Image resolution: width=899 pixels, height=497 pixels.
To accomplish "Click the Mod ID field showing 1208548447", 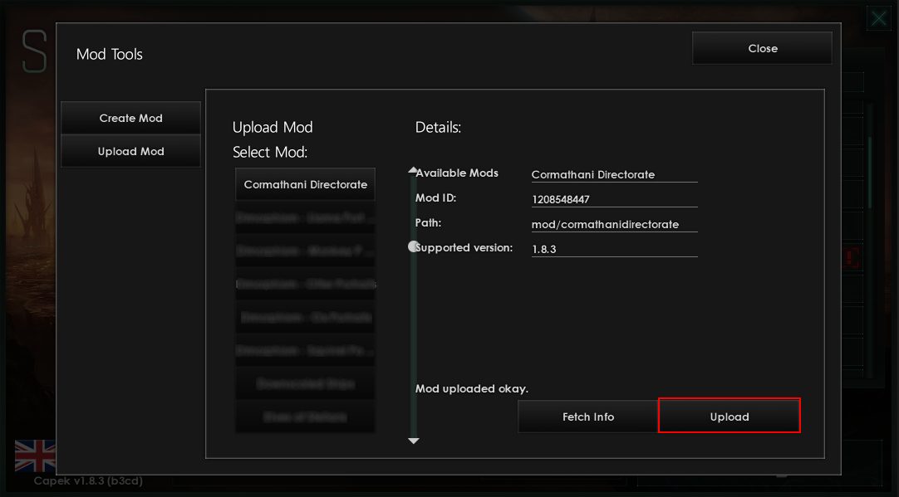I will 614,200.
